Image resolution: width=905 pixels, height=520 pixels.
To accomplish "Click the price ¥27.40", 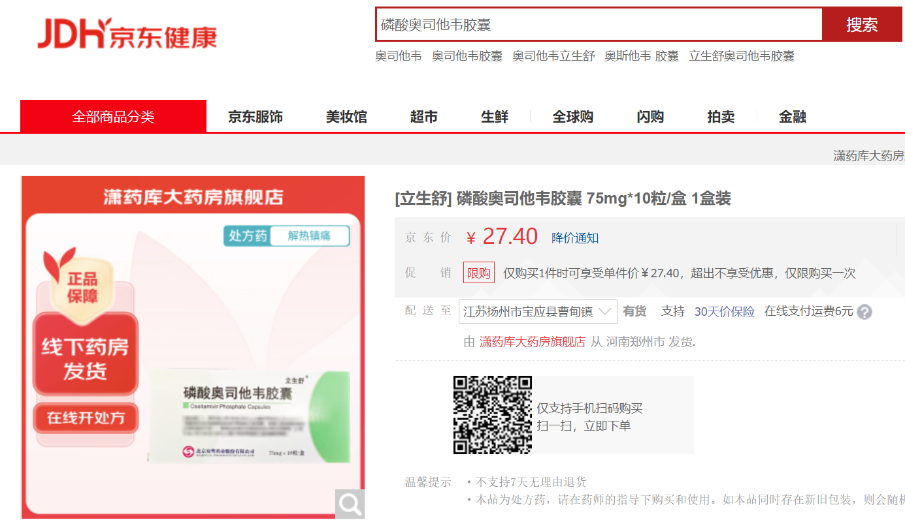I will [502, 237].
